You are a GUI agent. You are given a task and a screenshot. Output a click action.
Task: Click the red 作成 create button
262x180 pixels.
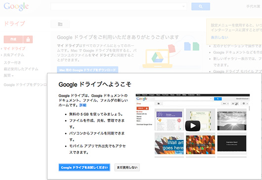(13, 39)
